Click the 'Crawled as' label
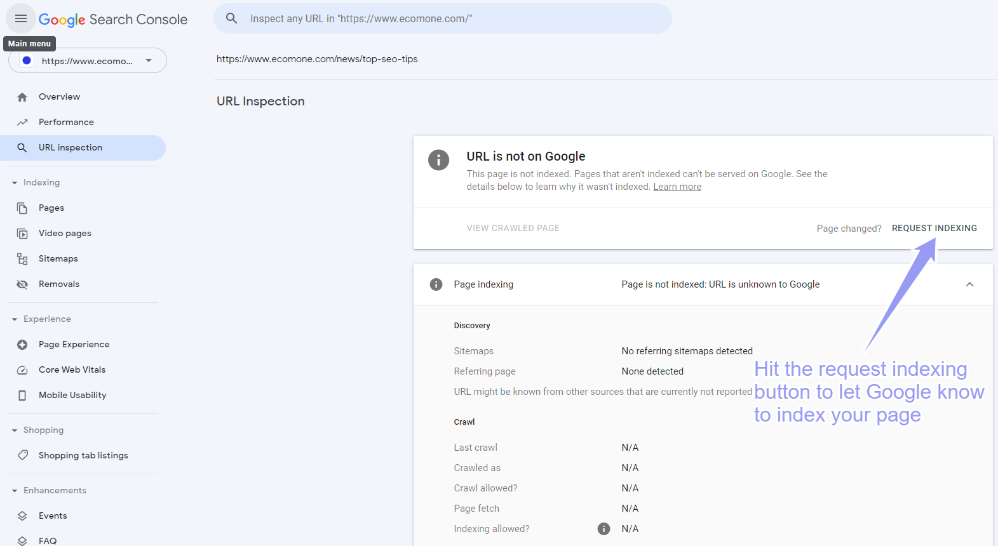998x546 pixels. click(x=477, y=468)
